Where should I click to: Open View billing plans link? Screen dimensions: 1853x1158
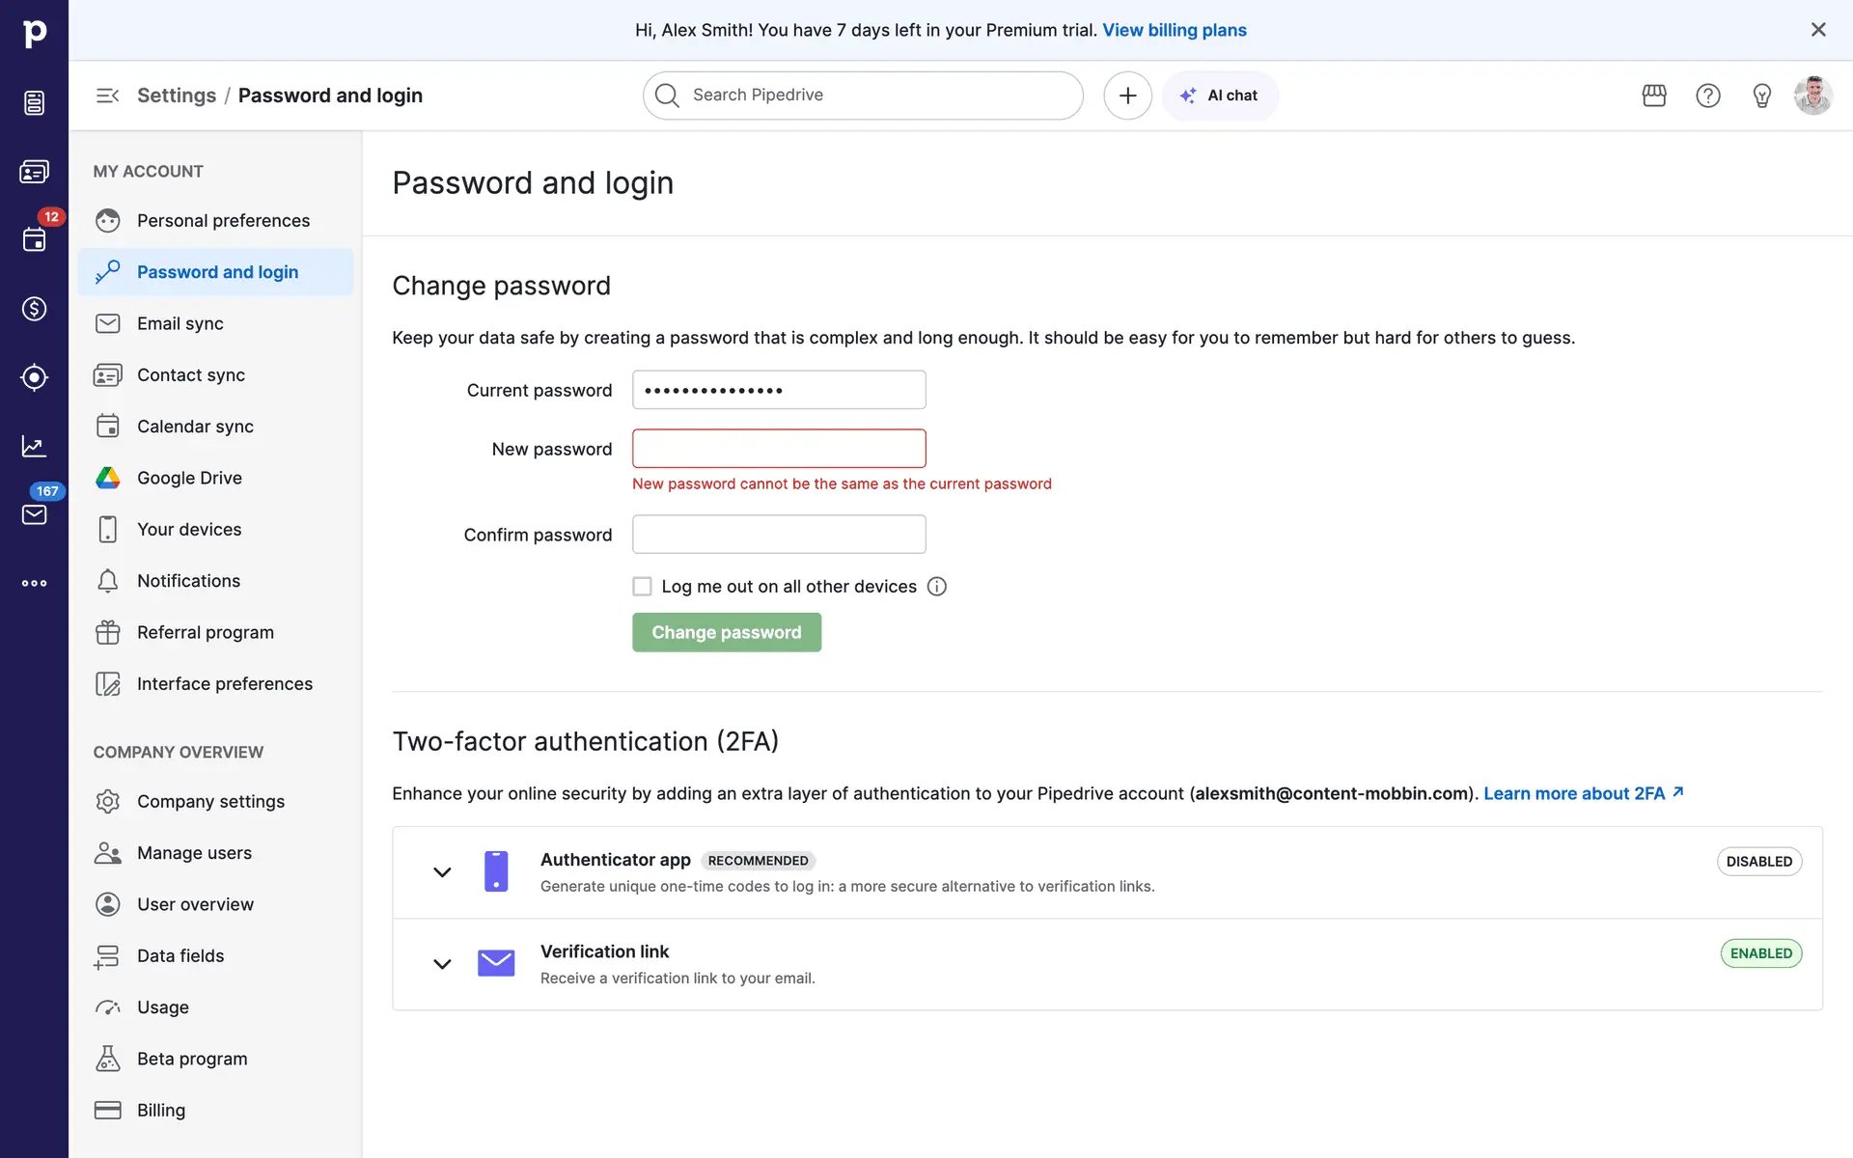click(1175, 30)
